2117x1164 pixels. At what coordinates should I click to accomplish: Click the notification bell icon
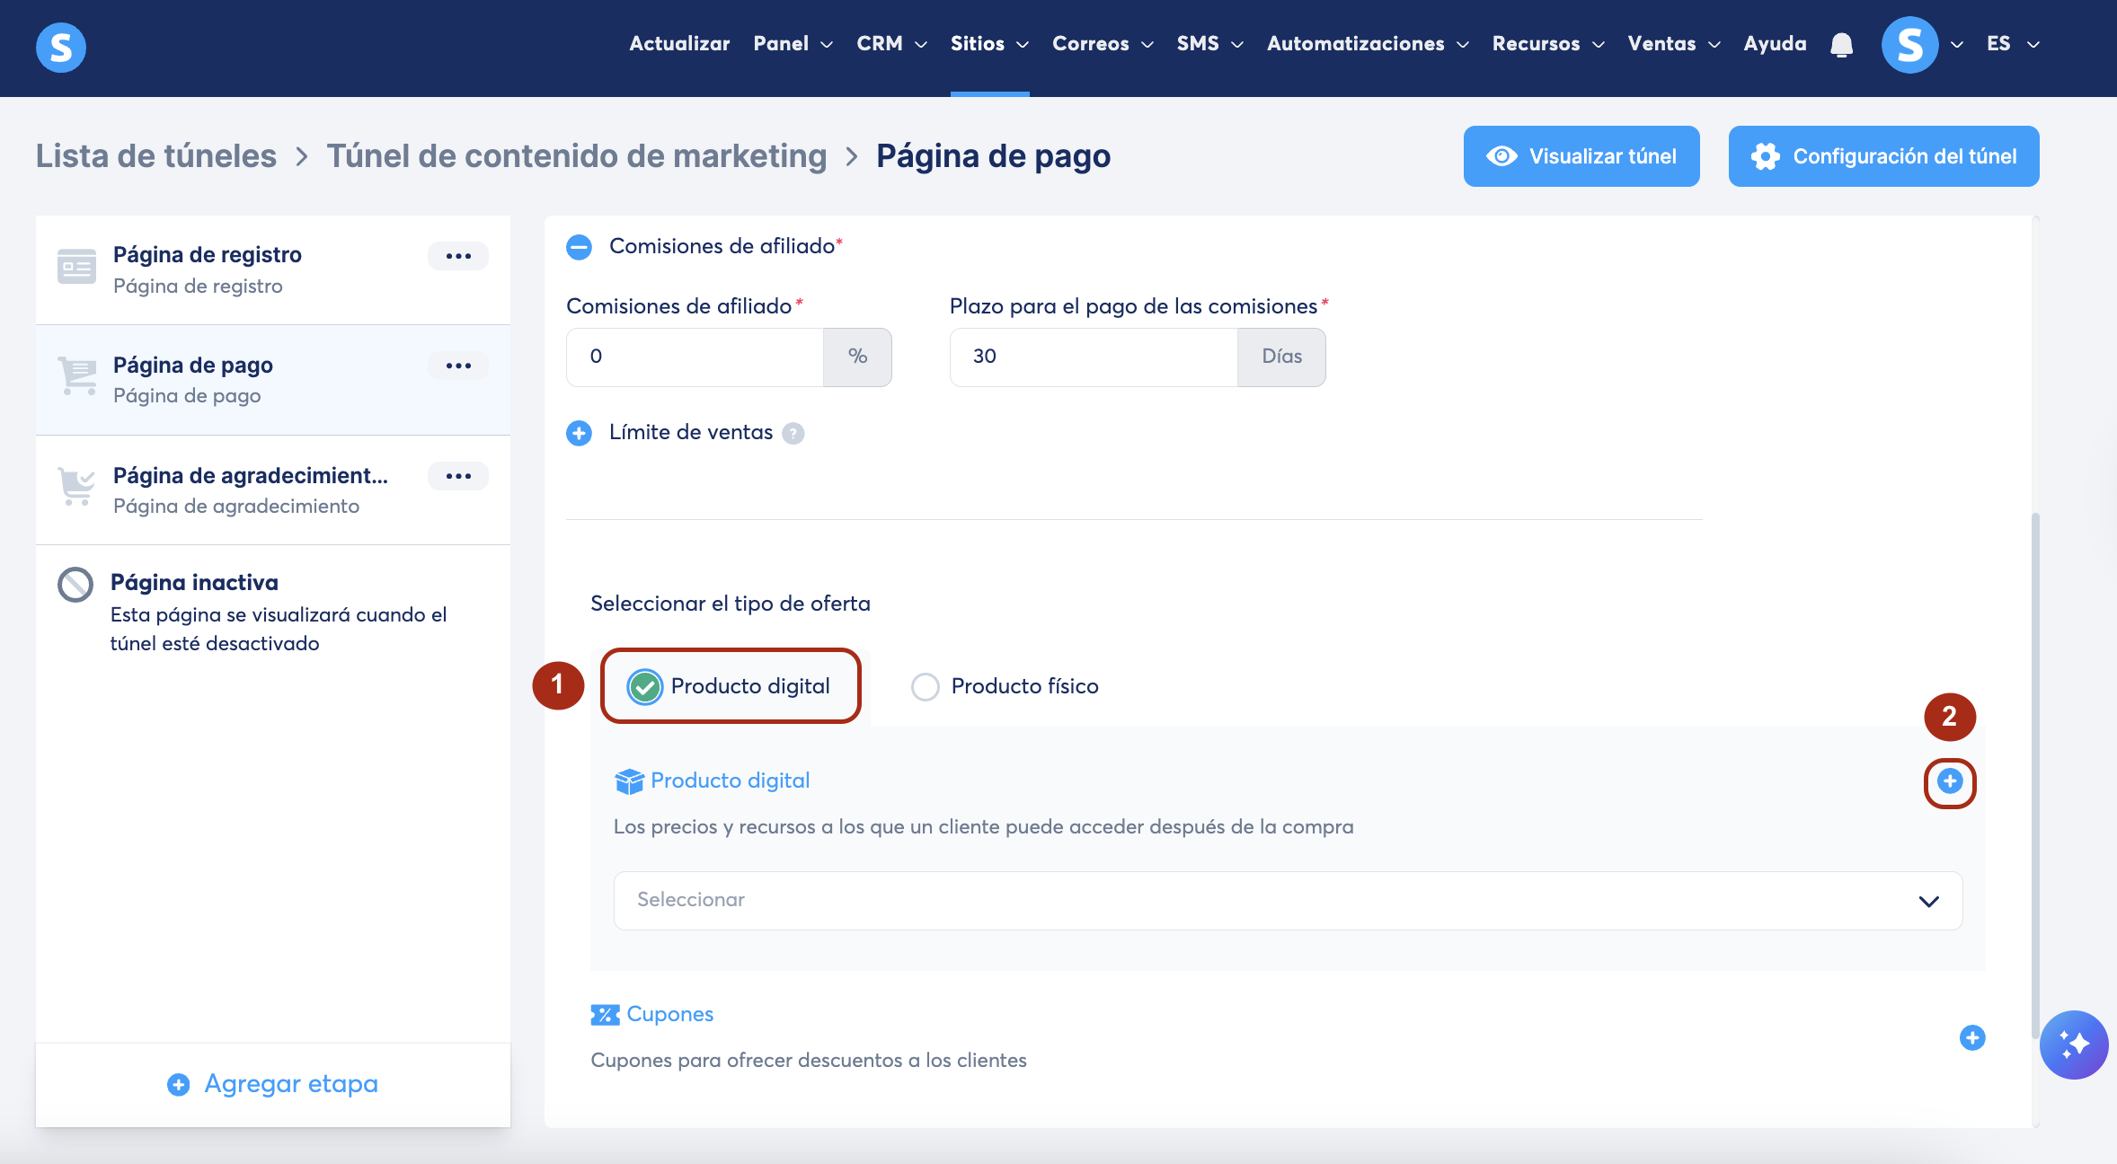click(x=1841, y=44)
